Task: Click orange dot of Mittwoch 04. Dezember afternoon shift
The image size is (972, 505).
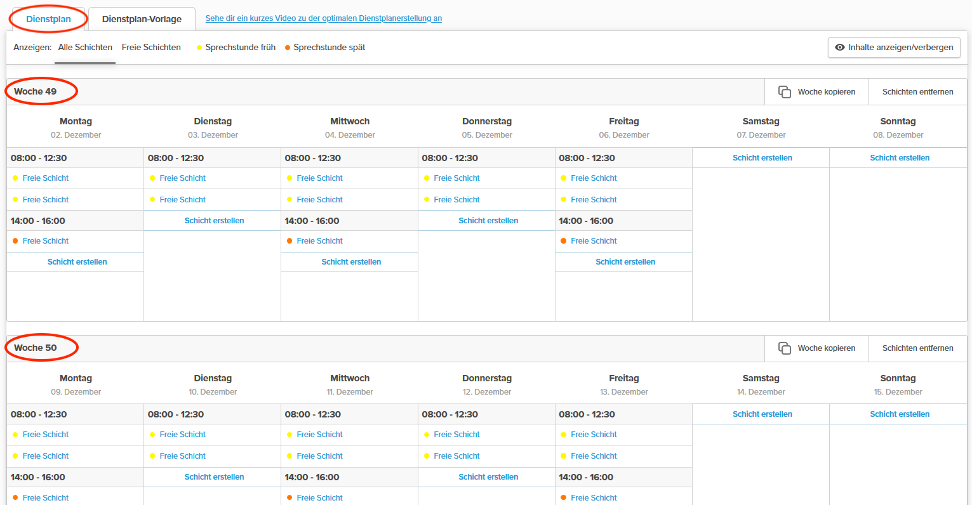Action: [x=290, y=241]
